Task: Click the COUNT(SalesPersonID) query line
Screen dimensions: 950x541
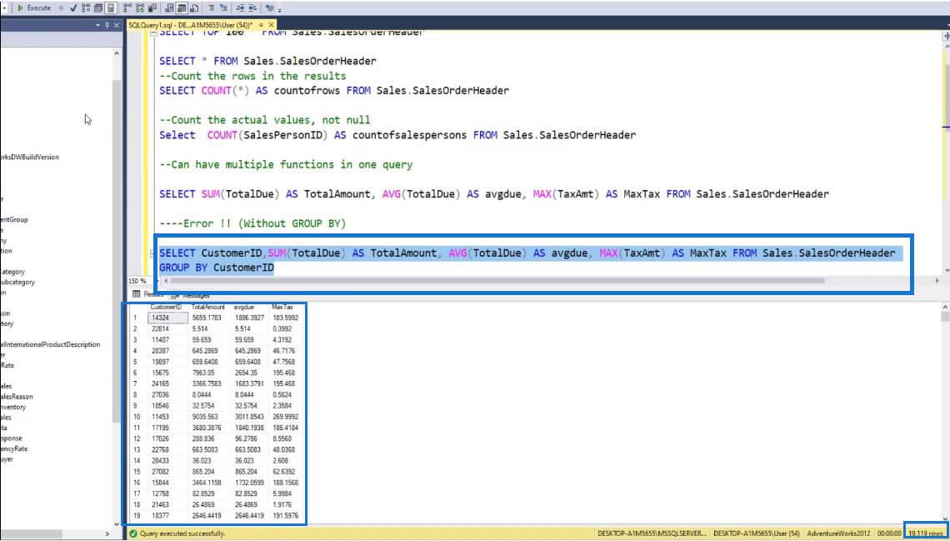Action: 397,135
